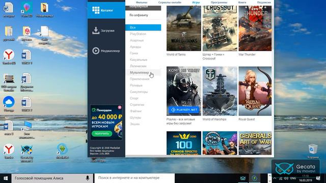Open the Generals Art of War cover
The height and width of the screenshot is (183, 326).
pos(255,143)
